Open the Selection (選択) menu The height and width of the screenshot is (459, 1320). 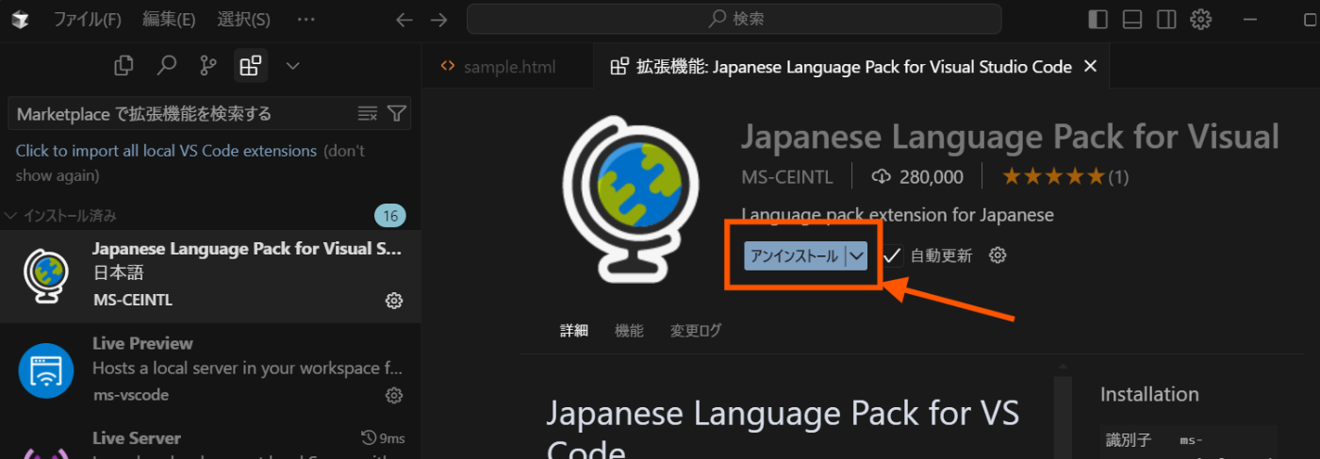(243, 19)
